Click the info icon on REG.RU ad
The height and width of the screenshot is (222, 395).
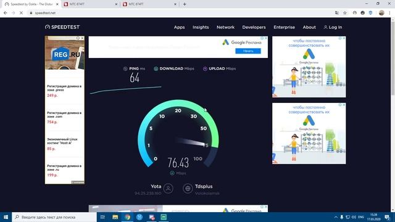coord(78,38)
